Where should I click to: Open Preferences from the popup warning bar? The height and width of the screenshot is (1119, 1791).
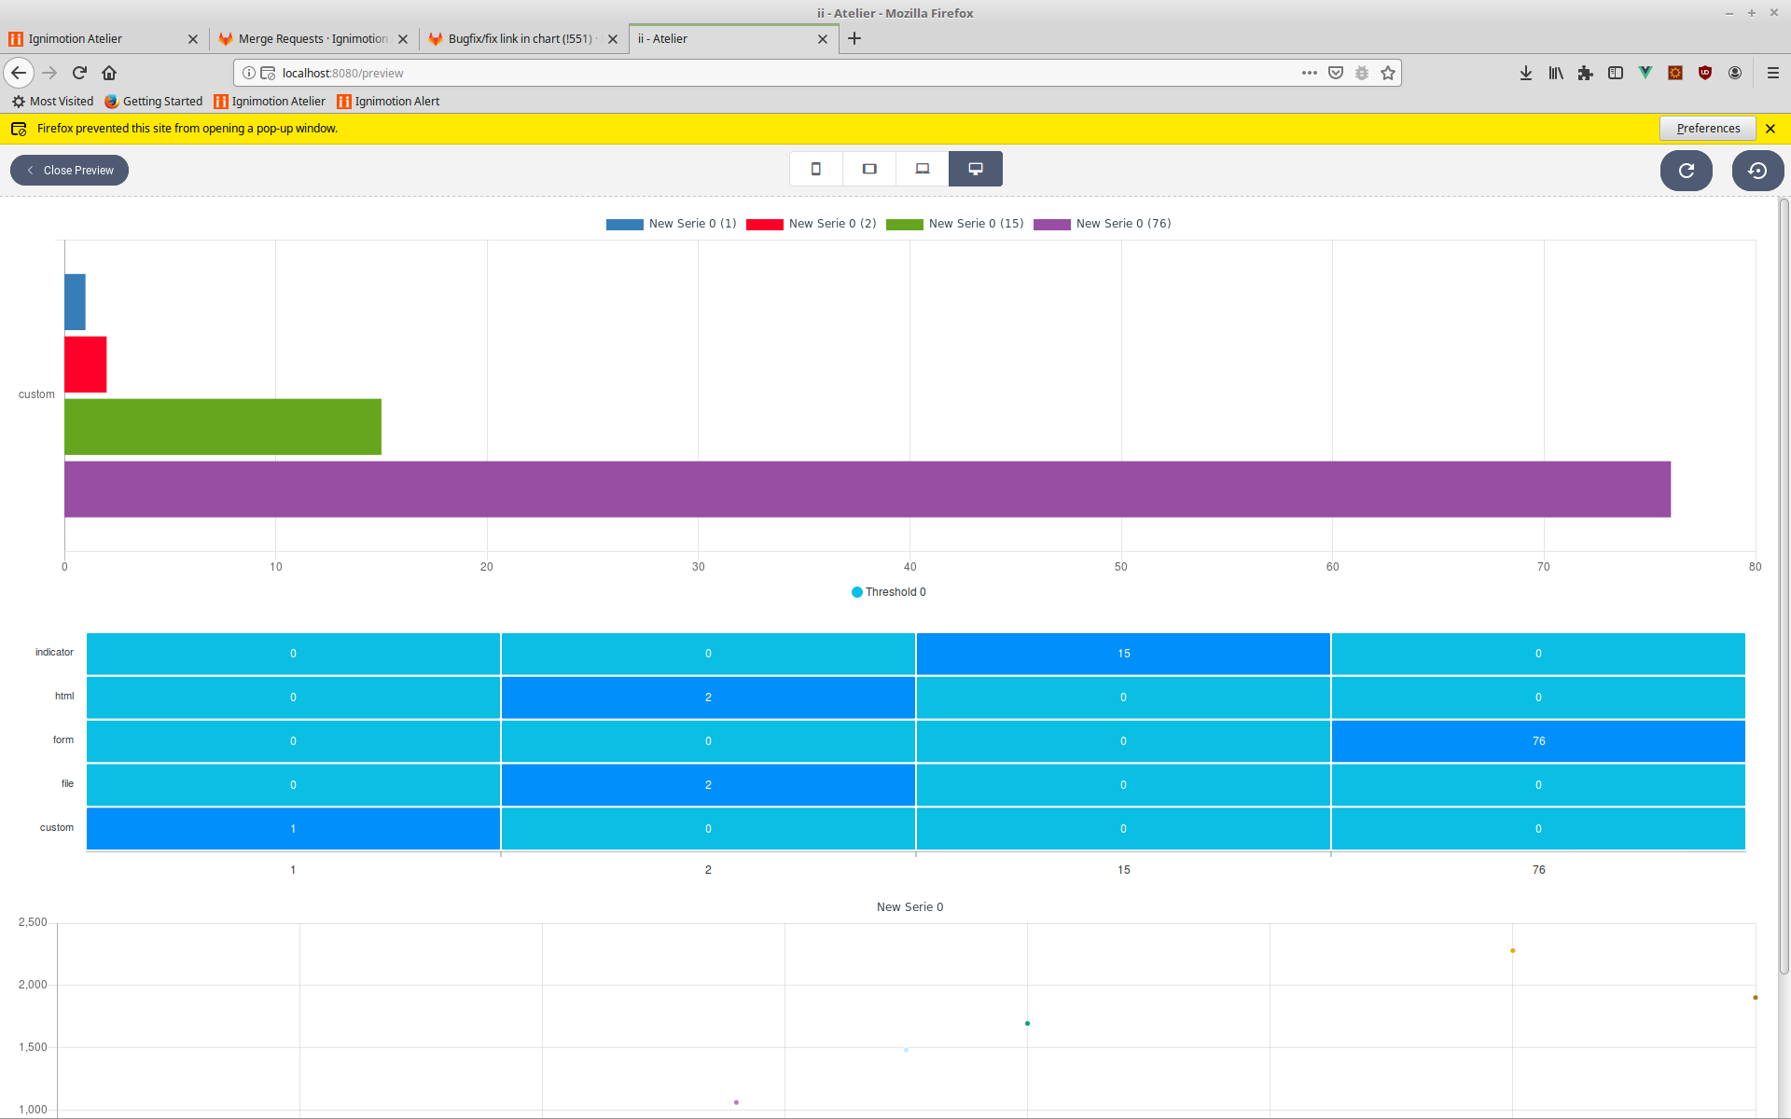(1707, 128)
